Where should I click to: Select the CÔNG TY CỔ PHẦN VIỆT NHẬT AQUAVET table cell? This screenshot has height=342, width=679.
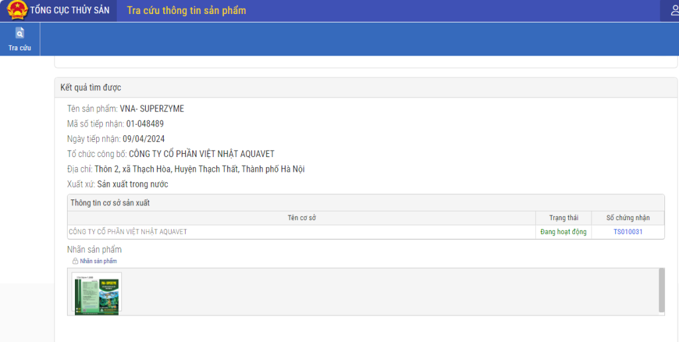302,232
